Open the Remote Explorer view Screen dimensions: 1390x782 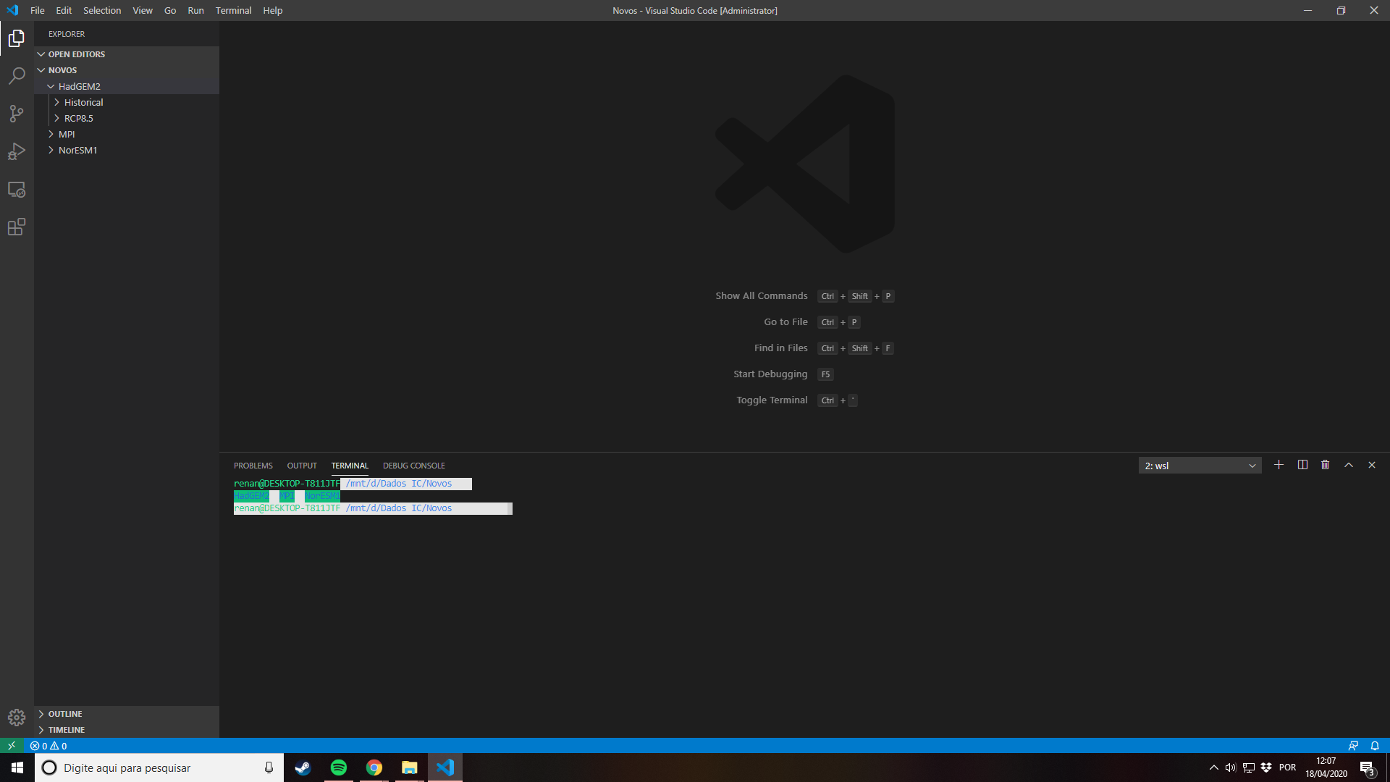[17, 189]
